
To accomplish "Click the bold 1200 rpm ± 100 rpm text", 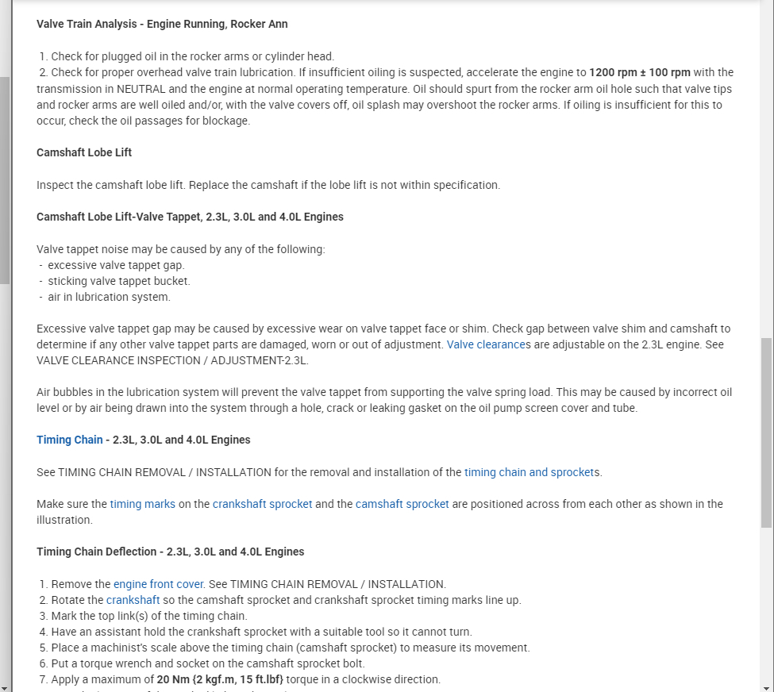I will click(640, 73).
